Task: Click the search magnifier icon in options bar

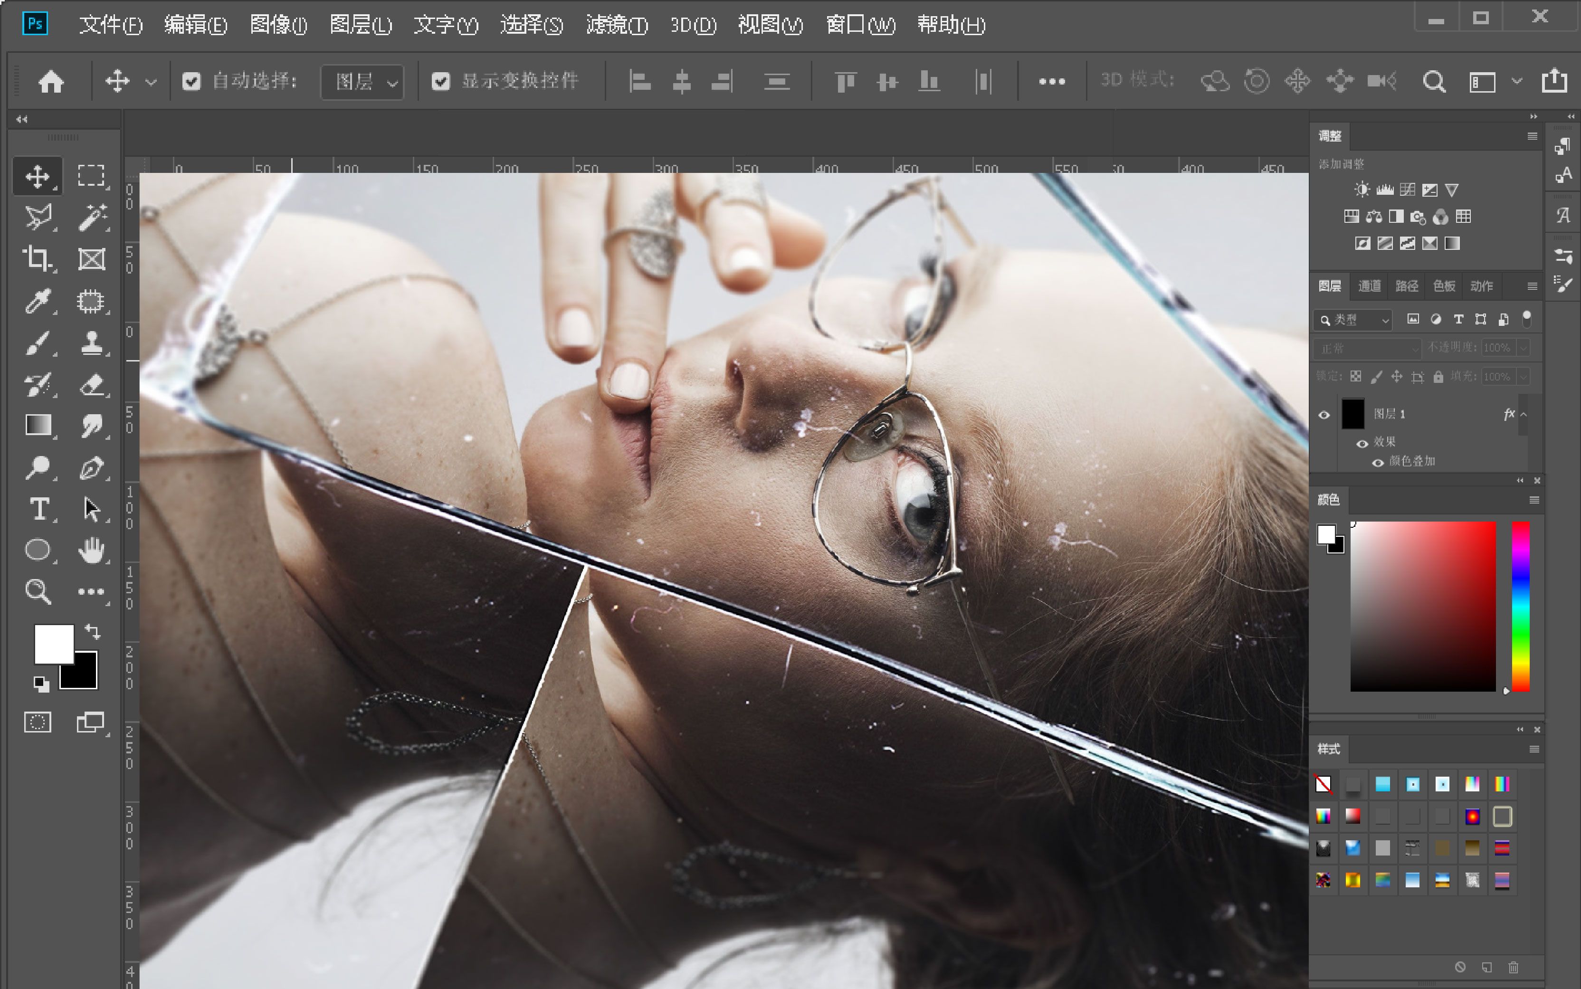Action: tap(1433, 82)
